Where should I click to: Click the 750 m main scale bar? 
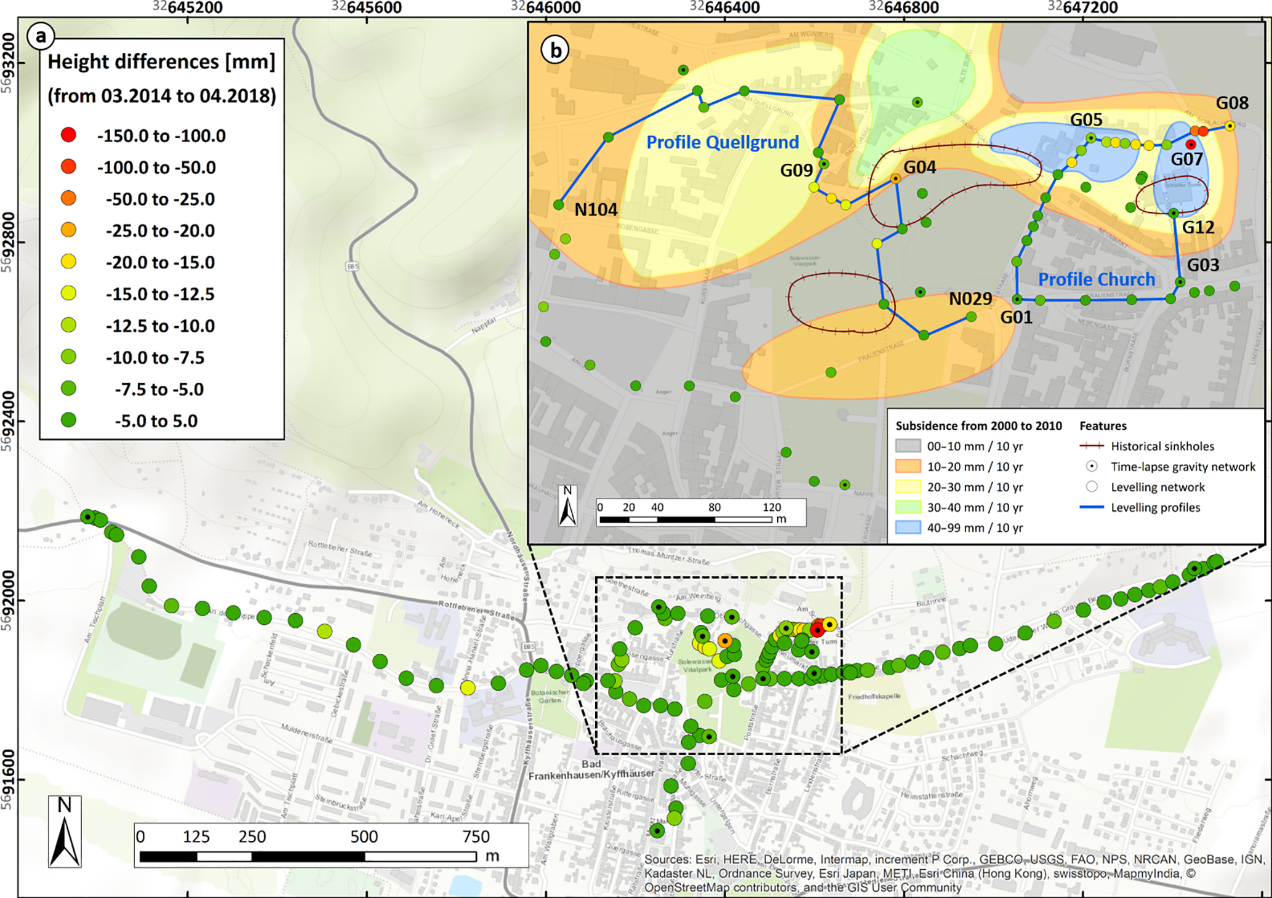click(308, 856)
